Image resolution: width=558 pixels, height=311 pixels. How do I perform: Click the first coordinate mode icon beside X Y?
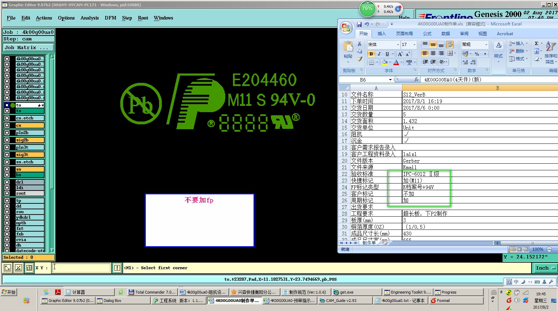(x=7, y=268)
